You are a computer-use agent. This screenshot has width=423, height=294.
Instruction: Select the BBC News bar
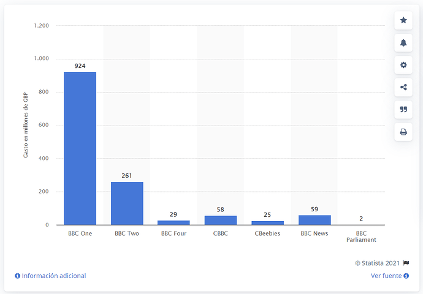pos(314,220)
